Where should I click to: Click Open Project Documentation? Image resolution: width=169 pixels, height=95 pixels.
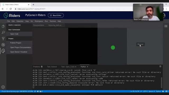(19, 47)
